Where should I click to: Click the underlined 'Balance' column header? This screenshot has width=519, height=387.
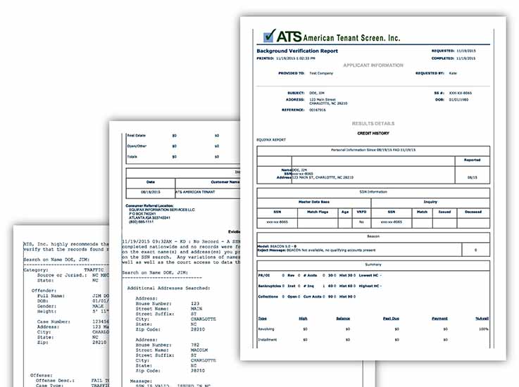click(343, 319)
